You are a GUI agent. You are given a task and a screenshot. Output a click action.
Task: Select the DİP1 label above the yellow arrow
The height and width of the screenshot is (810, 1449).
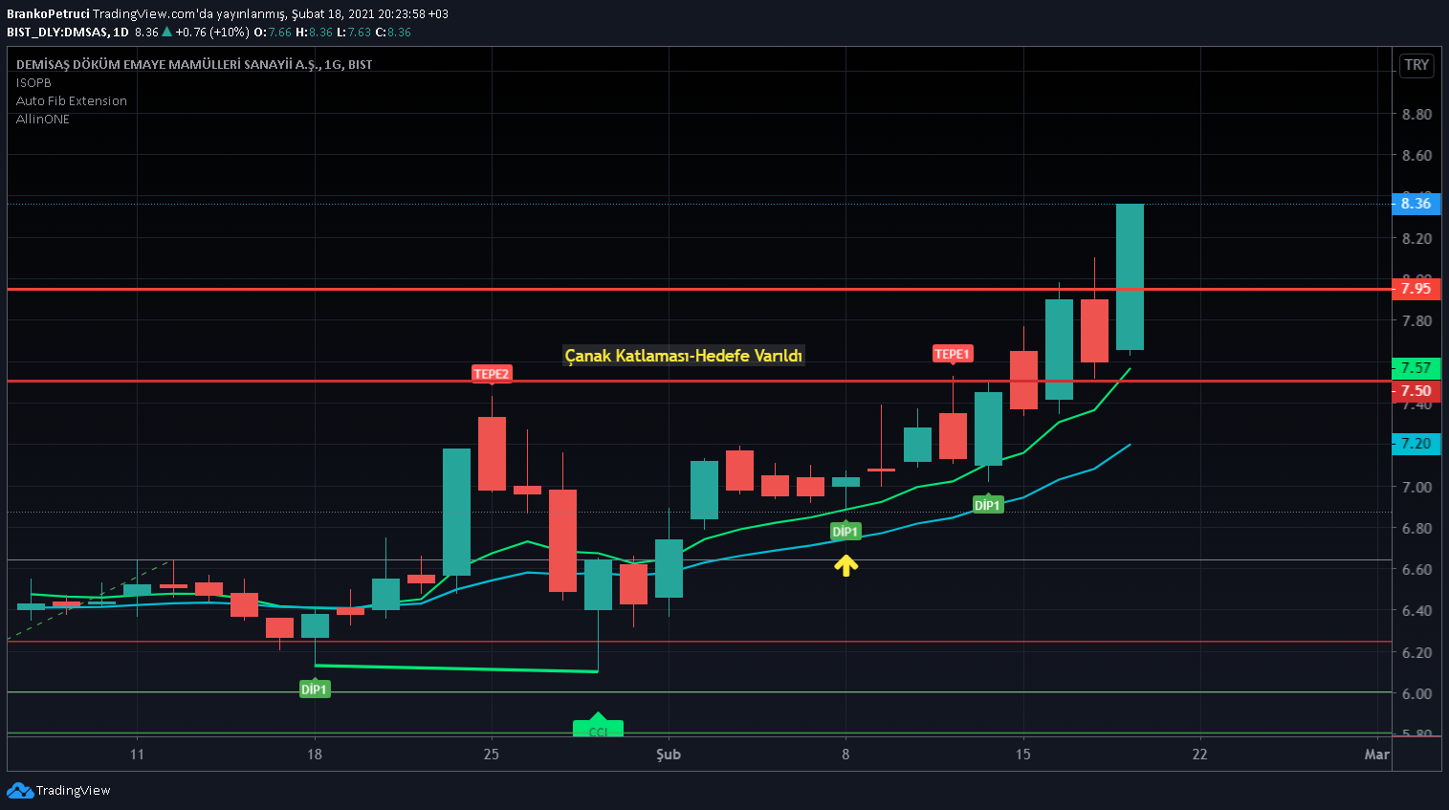click(x=845, y=531)
